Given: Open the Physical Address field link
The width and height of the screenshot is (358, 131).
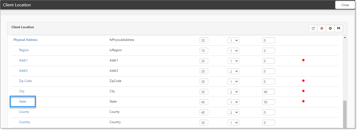Looking at the screenshot, I should [x=25, y=40].
